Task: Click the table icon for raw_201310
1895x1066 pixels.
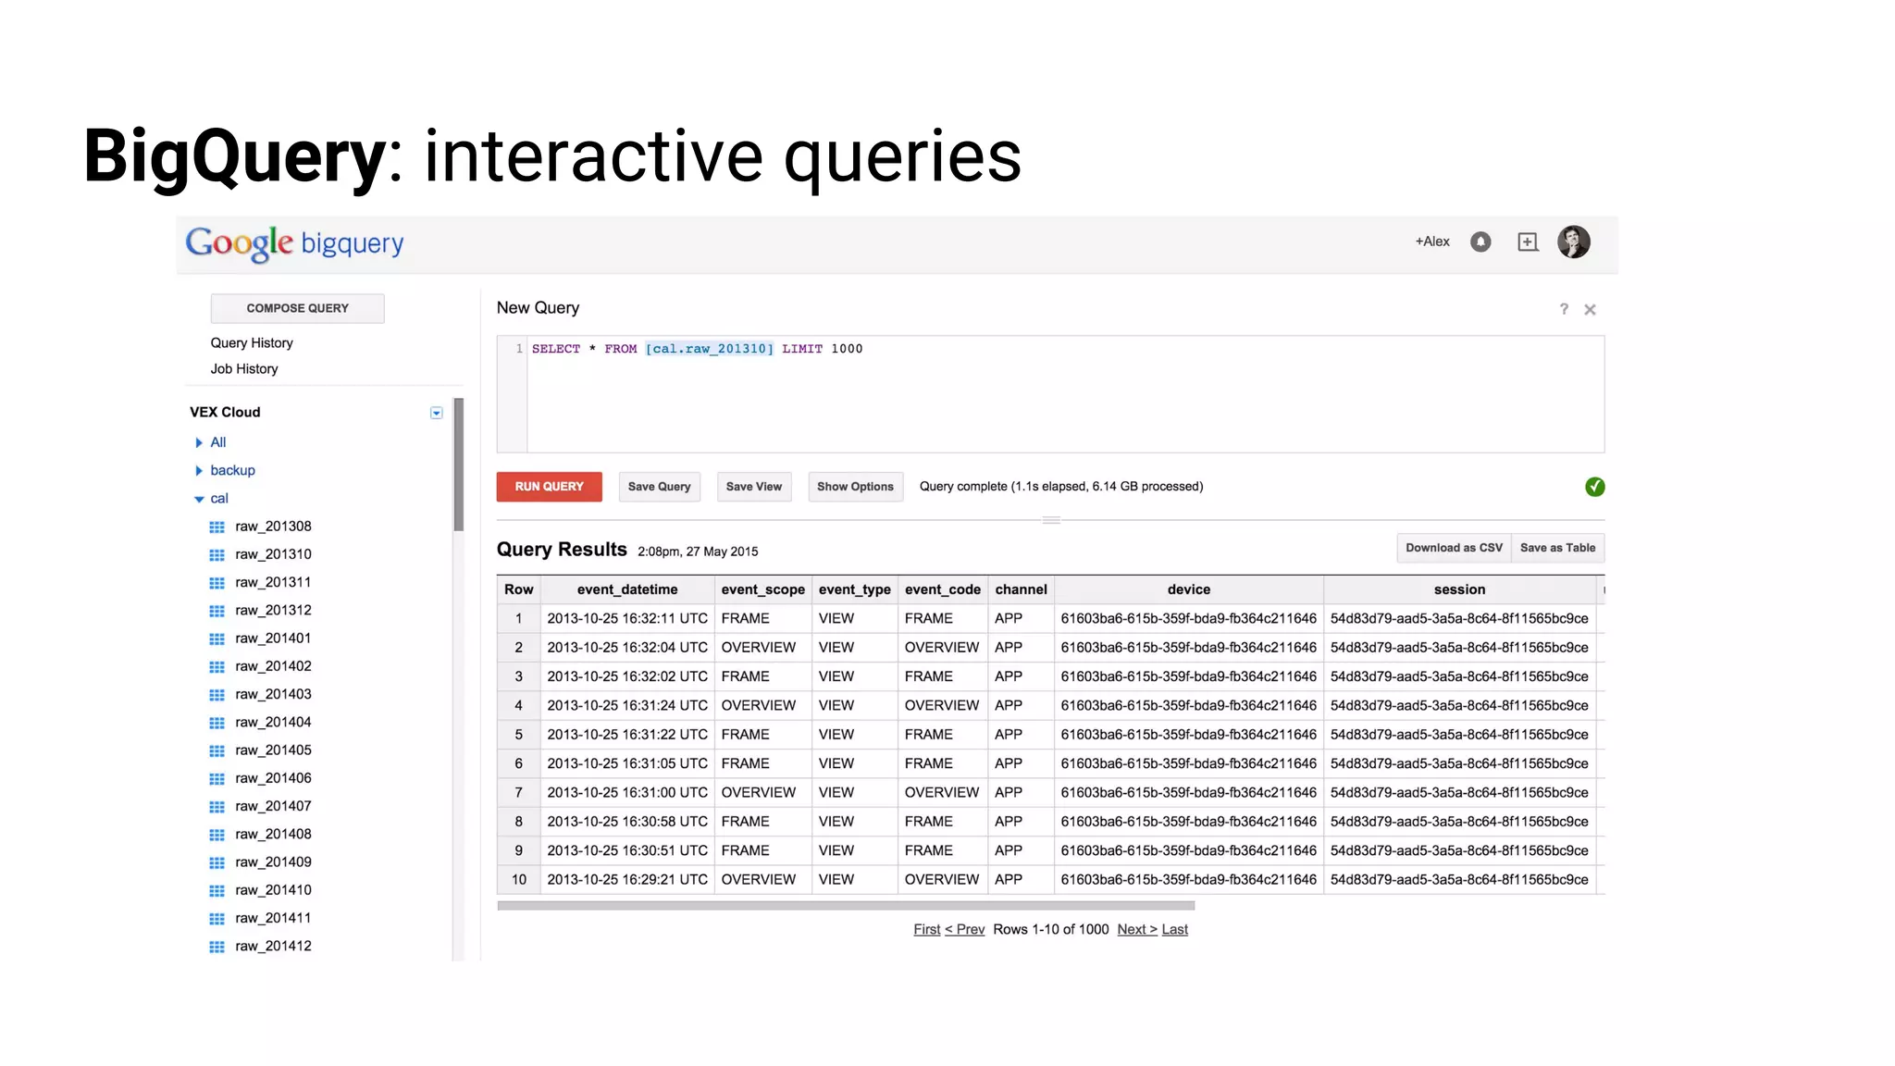Action: point(217,554)
